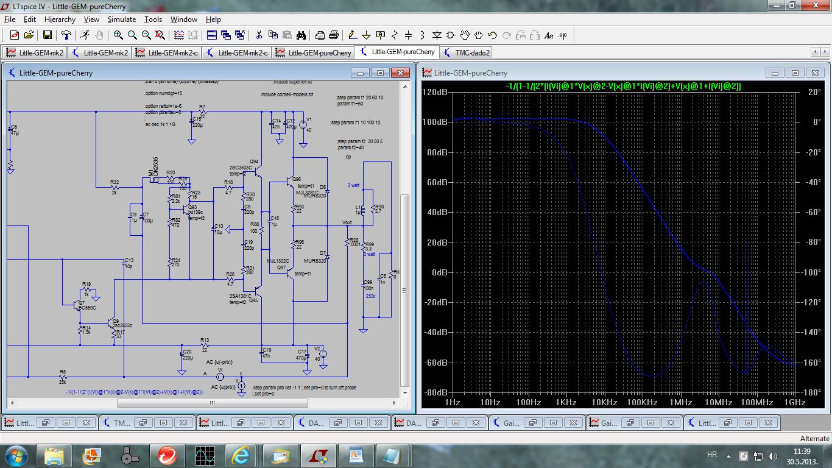Save the schematic with the floppy icon

tap(47, 35)
